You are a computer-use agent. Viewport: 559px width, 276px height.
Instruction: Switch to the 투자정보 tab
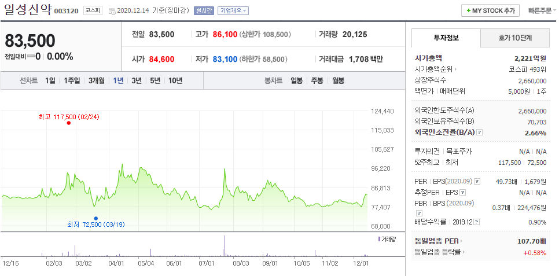(446, 38)
